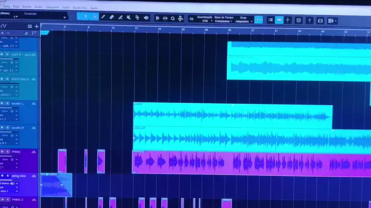Click the zoom magnifier icon

coord(173,18)
